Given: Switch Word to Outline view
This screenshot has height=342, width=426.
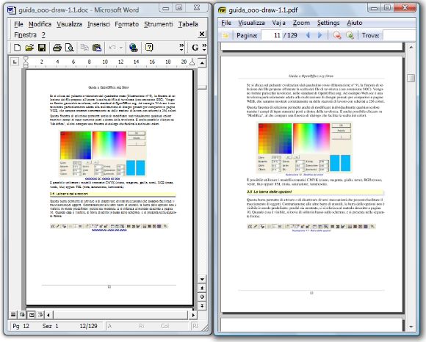Looking at the screenshot, I should point(40,315).
